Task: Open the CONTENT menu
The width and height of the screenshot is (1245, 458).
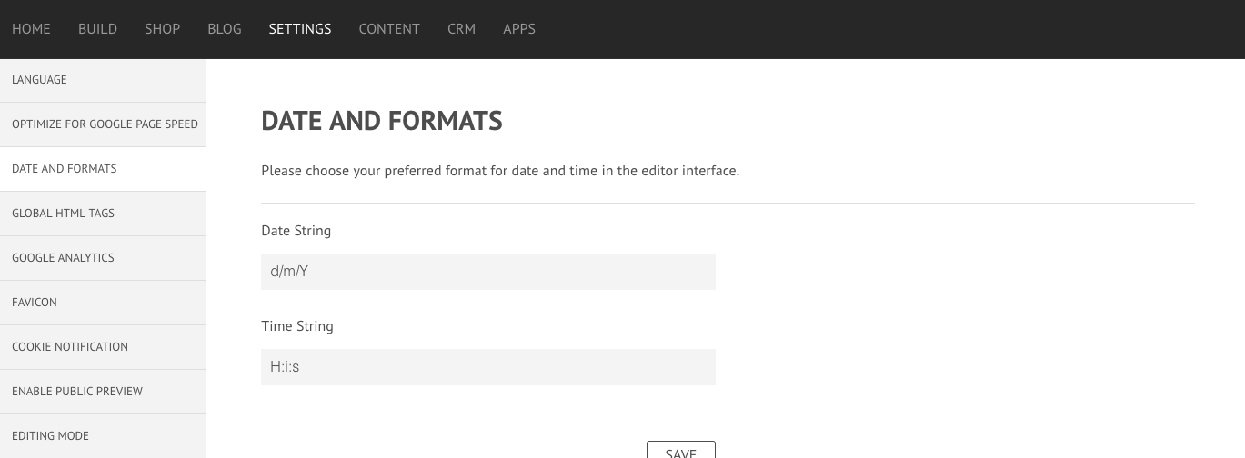Action: click(389, 29)
